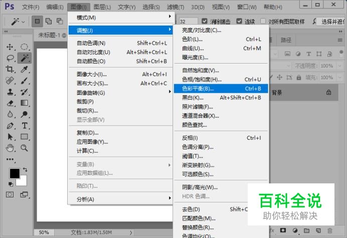Click the white background color swatch
The width and height of the screenshot is (347, 238).
(x=23, y=181)
